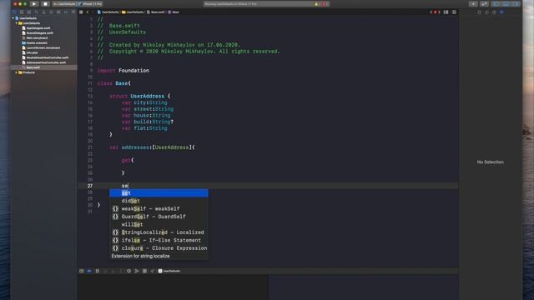
Task: Choose 'GuardSelf' snippet suggestion
Action: (159, 217)
